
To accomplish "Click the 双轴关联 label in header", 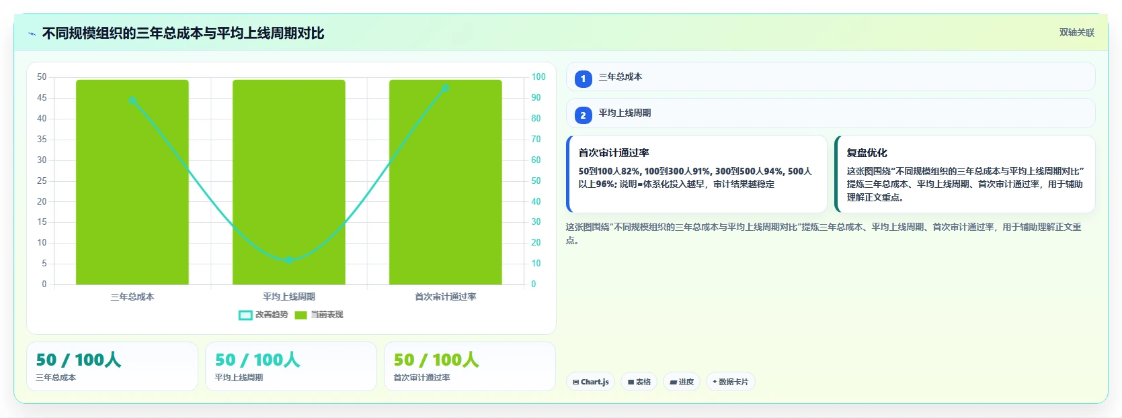I will point(1076,32).
